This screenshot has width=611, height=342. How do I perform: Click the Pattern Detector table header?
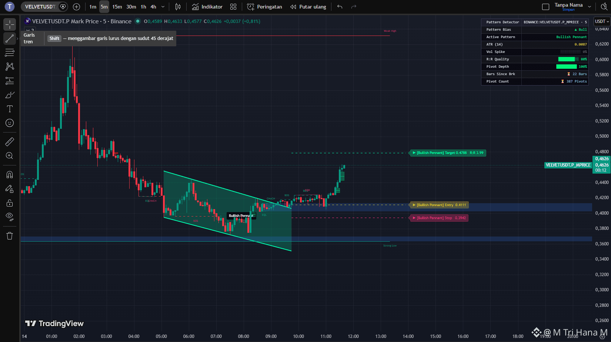click(x=503, y=22)
